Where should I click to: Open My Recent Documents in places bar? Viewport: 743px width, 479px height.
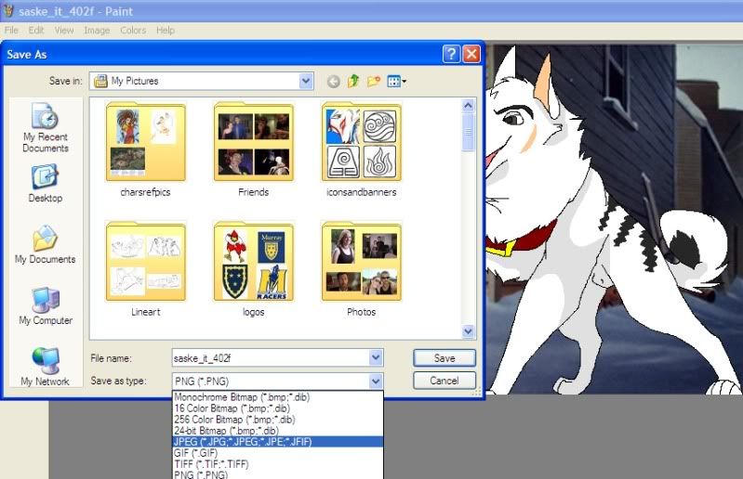tap(46, 128)
